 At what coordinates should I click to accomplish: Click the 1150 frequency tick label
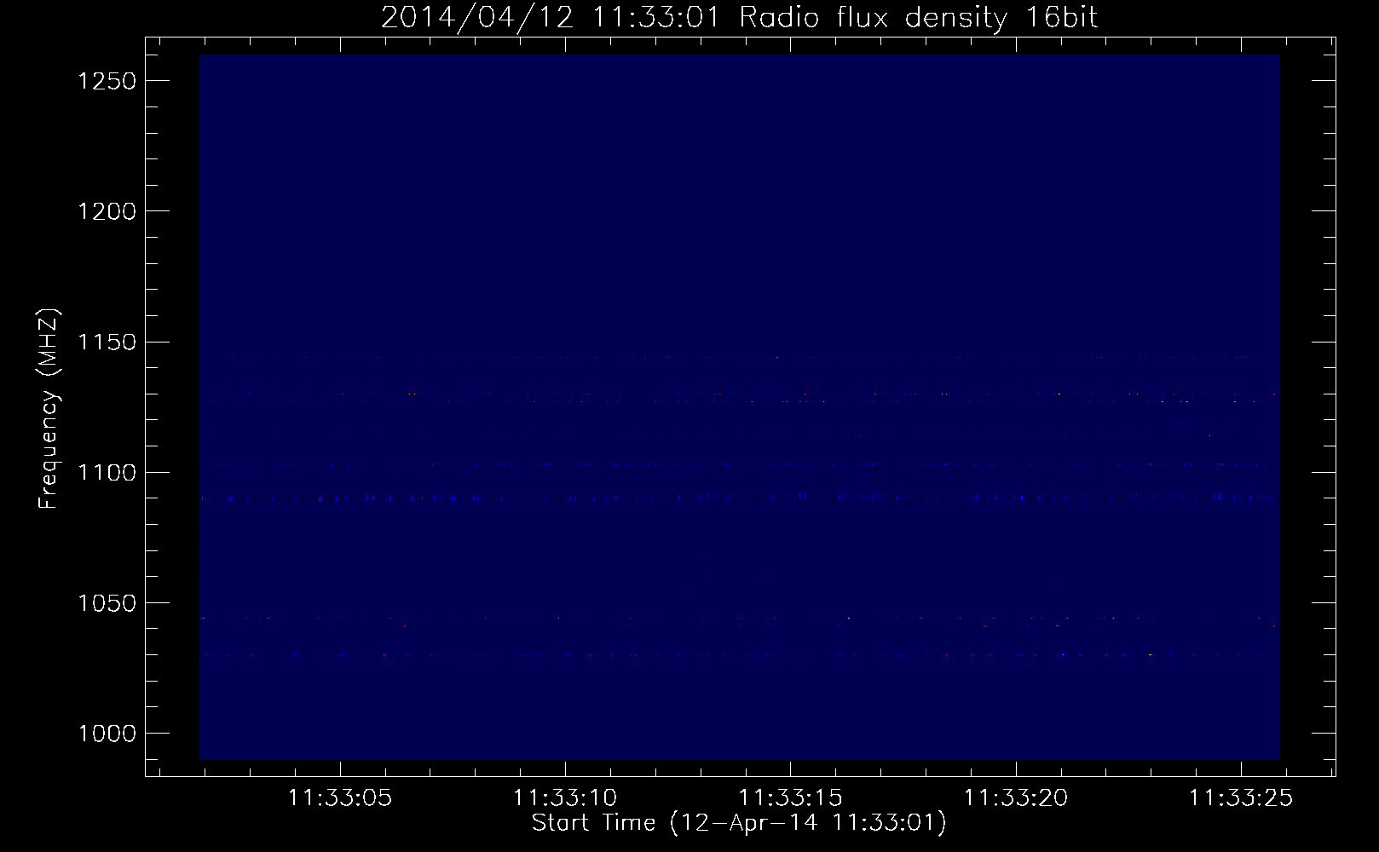pyautogui.click(x=107, y=343)
